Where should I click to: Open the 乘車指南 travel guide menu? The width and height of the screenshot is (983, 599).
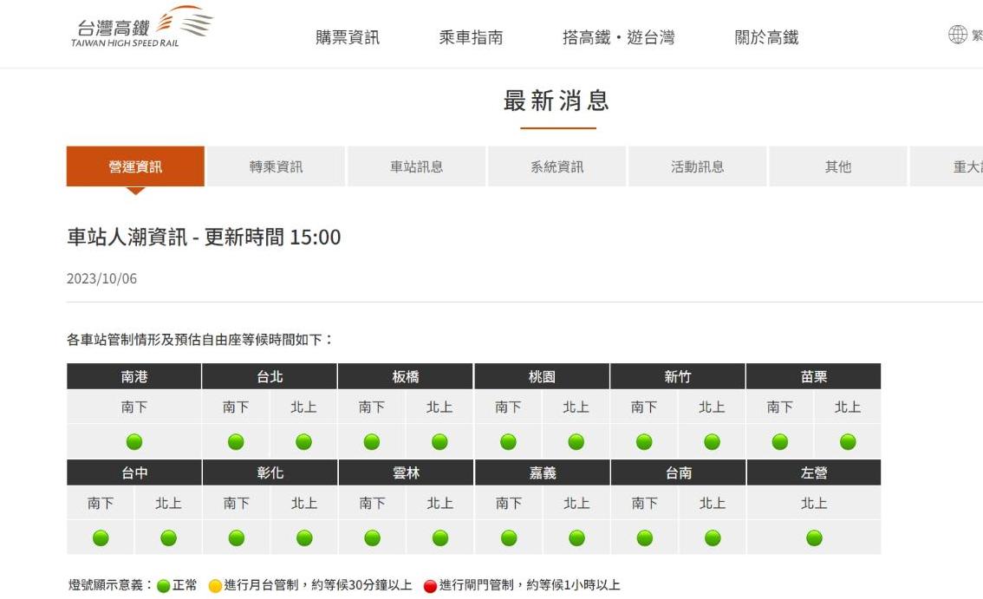pyautogui.click(x=471, y=37)
